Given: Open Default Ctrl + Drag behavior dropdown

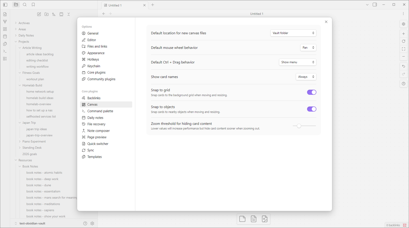Looking at the screenshot, I should click(297, 62).
